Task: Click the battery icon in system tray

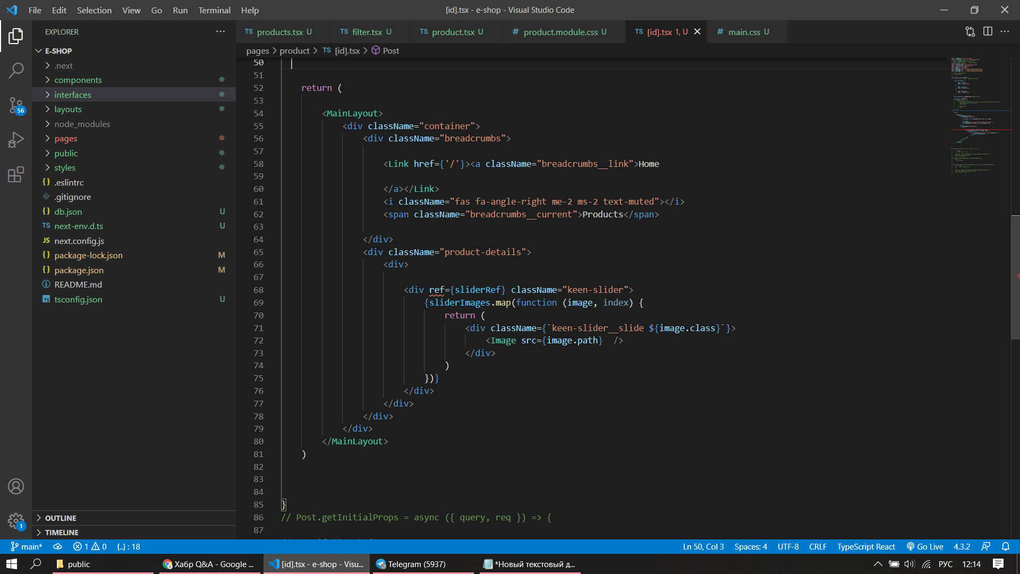Action: tap(894, 564)
